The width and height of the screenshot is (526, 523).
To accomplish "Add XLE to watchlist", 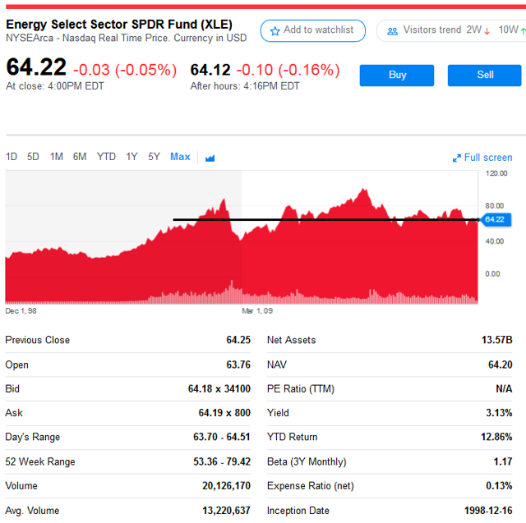I will point(312,31).
